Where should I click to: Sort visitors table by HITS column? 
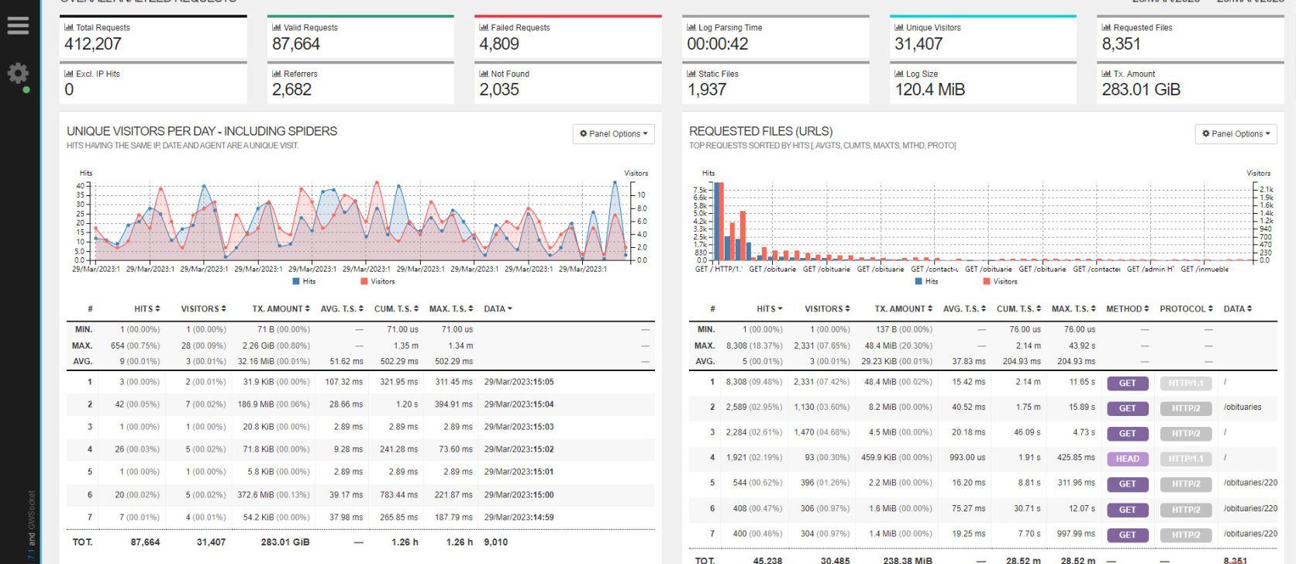pos(147,308)
